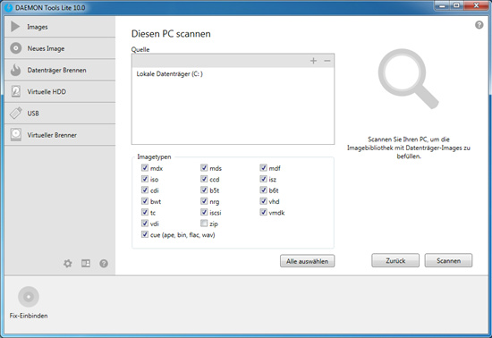Click the Fix-Einbinden label
Screen dimensions: 492x338
(29, 316)
